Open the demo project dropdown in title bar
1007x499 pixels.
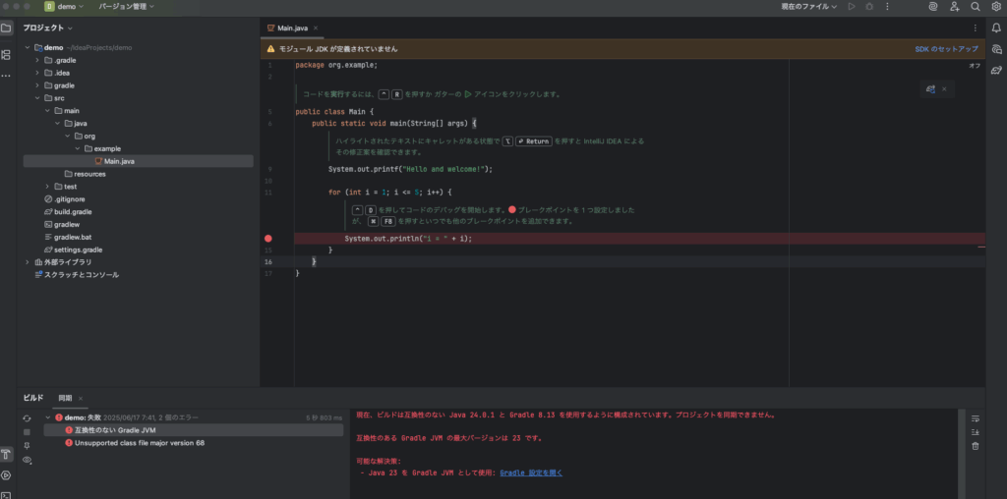click(x=64, y=7)
